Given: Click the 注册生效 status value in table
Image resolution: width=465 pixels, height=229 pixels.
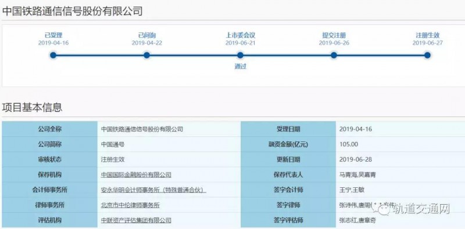Looking at the screenshot, I should point(113,159).
